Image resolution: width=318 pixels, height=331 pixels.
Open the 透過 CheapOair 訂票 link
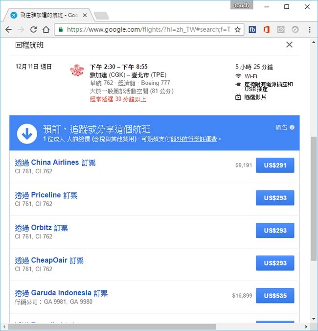click(49, 260)
